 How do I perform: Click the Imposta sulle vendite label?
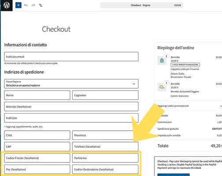169,136
